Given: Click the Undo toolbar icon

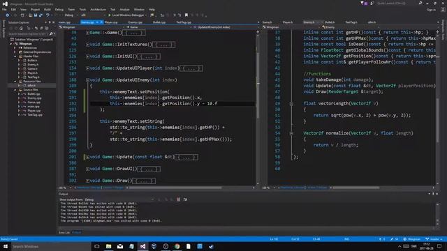Looking at the screenshot, I should [47, 15].
